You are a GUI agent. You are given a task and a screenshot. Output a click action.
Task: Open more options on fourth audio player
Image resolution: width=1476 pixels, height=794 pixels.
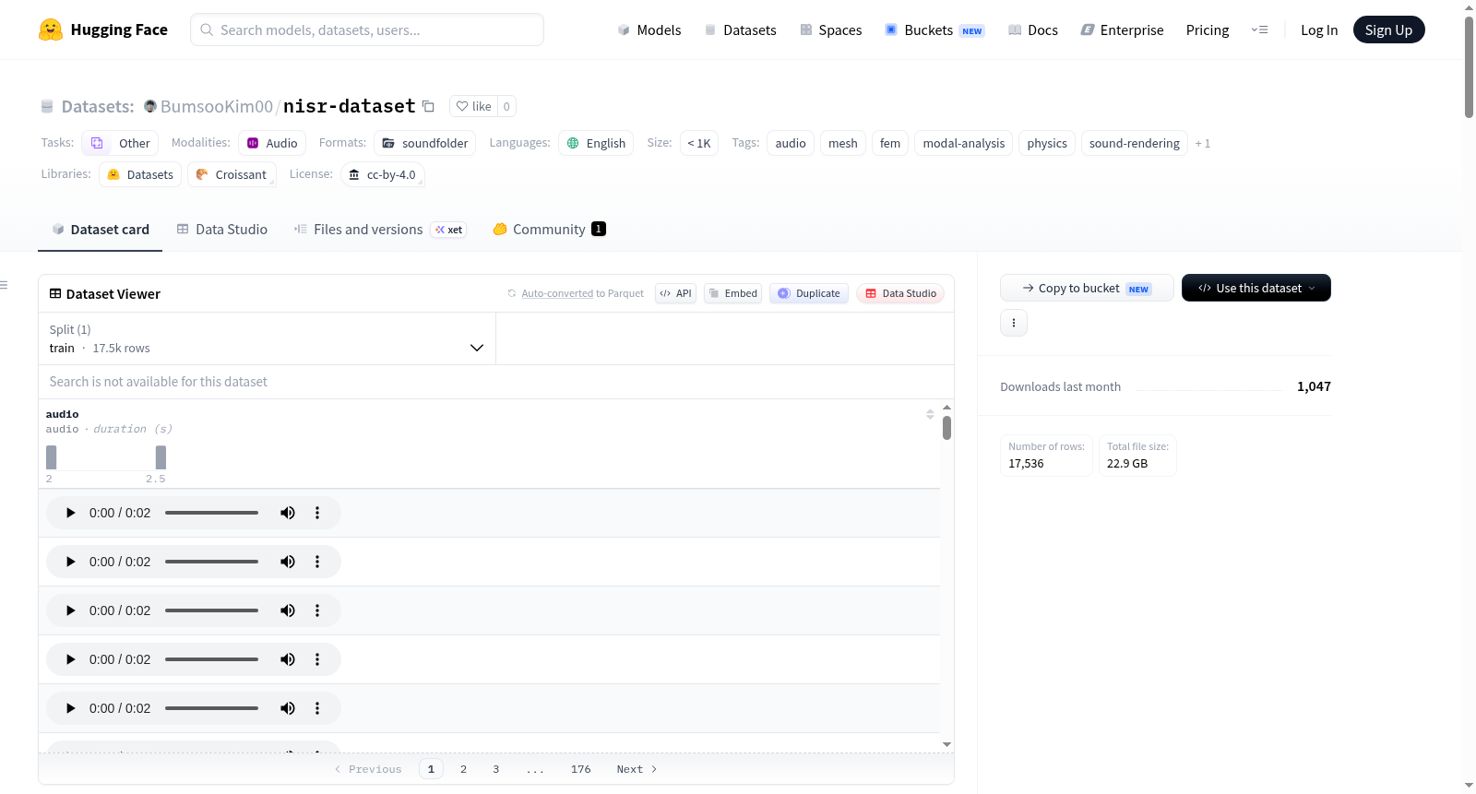[317, 659]
